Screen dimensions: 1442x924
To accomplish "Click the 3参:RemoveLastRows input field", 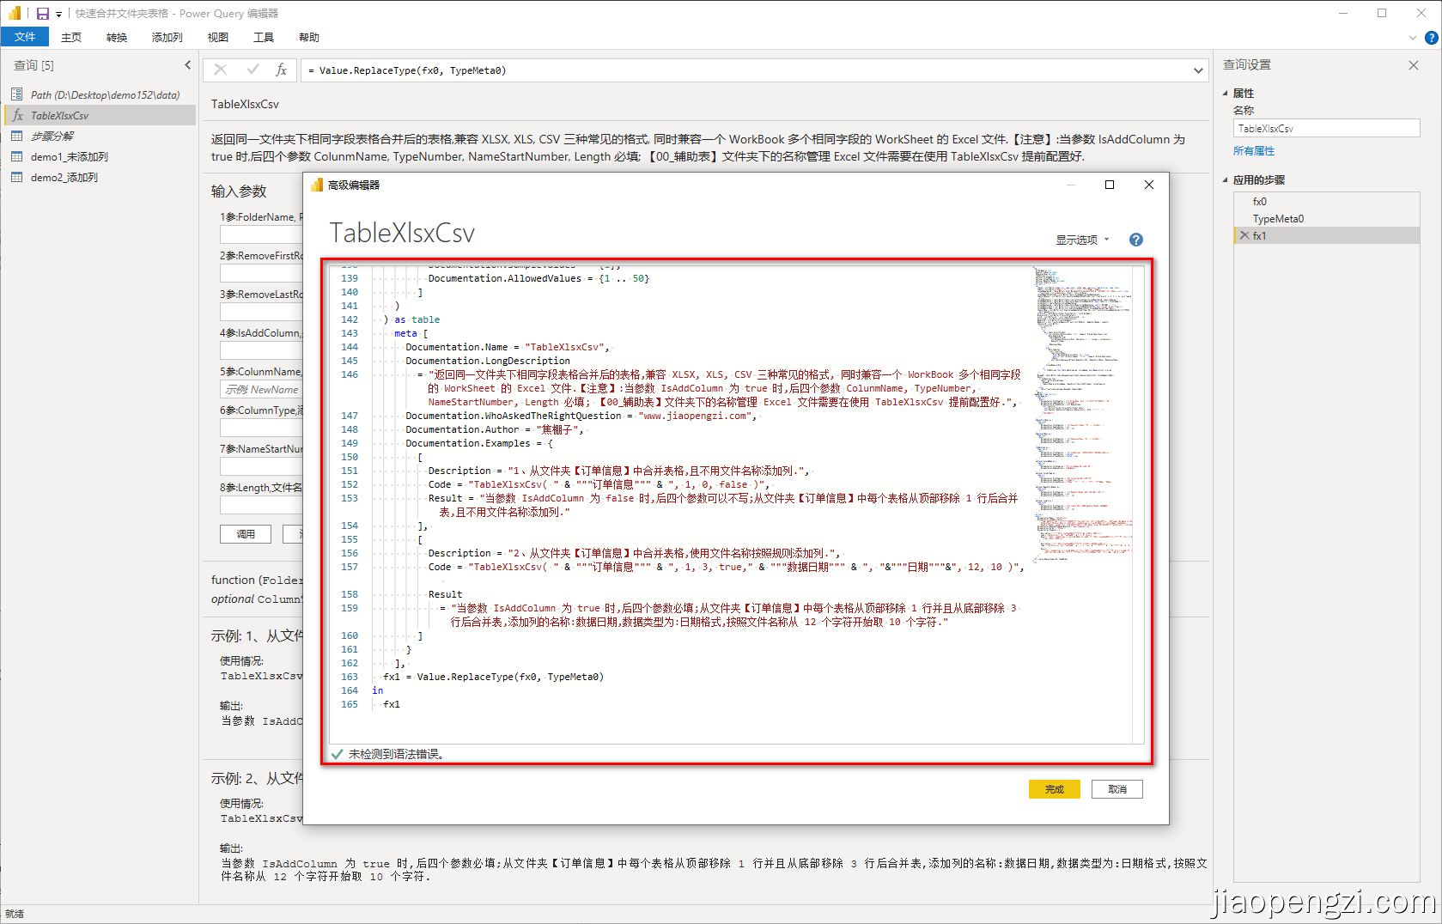I will (262, 312).
